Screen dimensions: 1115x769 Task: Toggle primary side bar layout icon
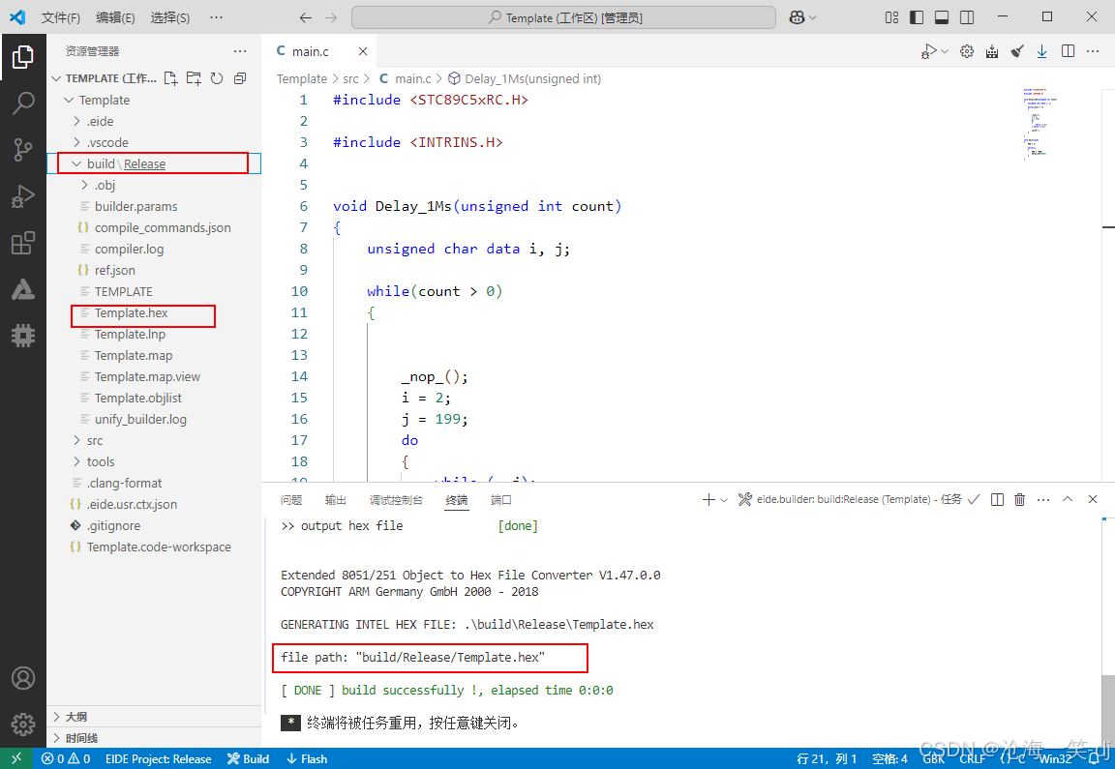point(917,17)
